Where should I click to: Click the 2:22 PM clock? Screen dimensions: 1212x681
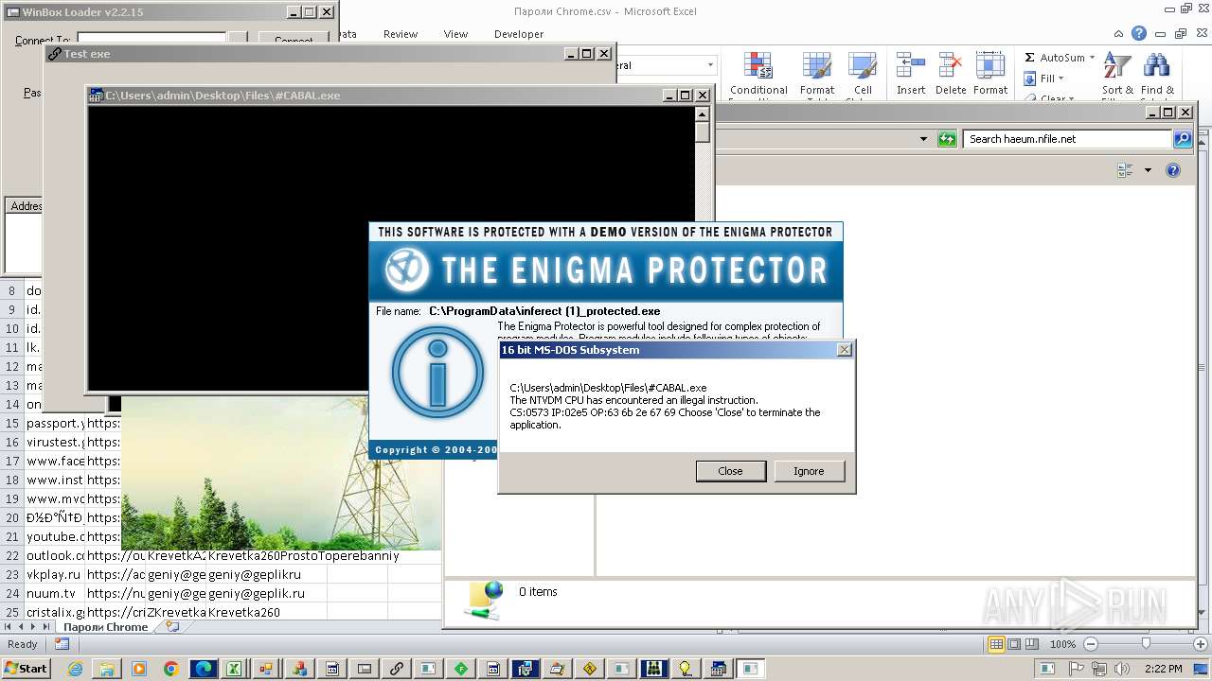1165,669
